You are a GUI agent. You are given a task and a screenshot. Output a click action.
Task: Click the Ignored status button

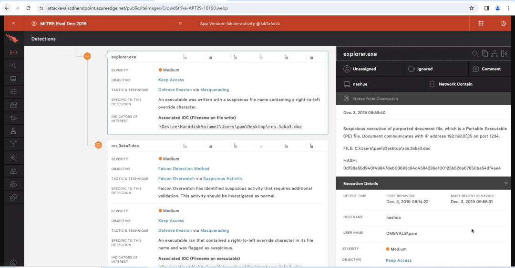(x=436, y=69)
